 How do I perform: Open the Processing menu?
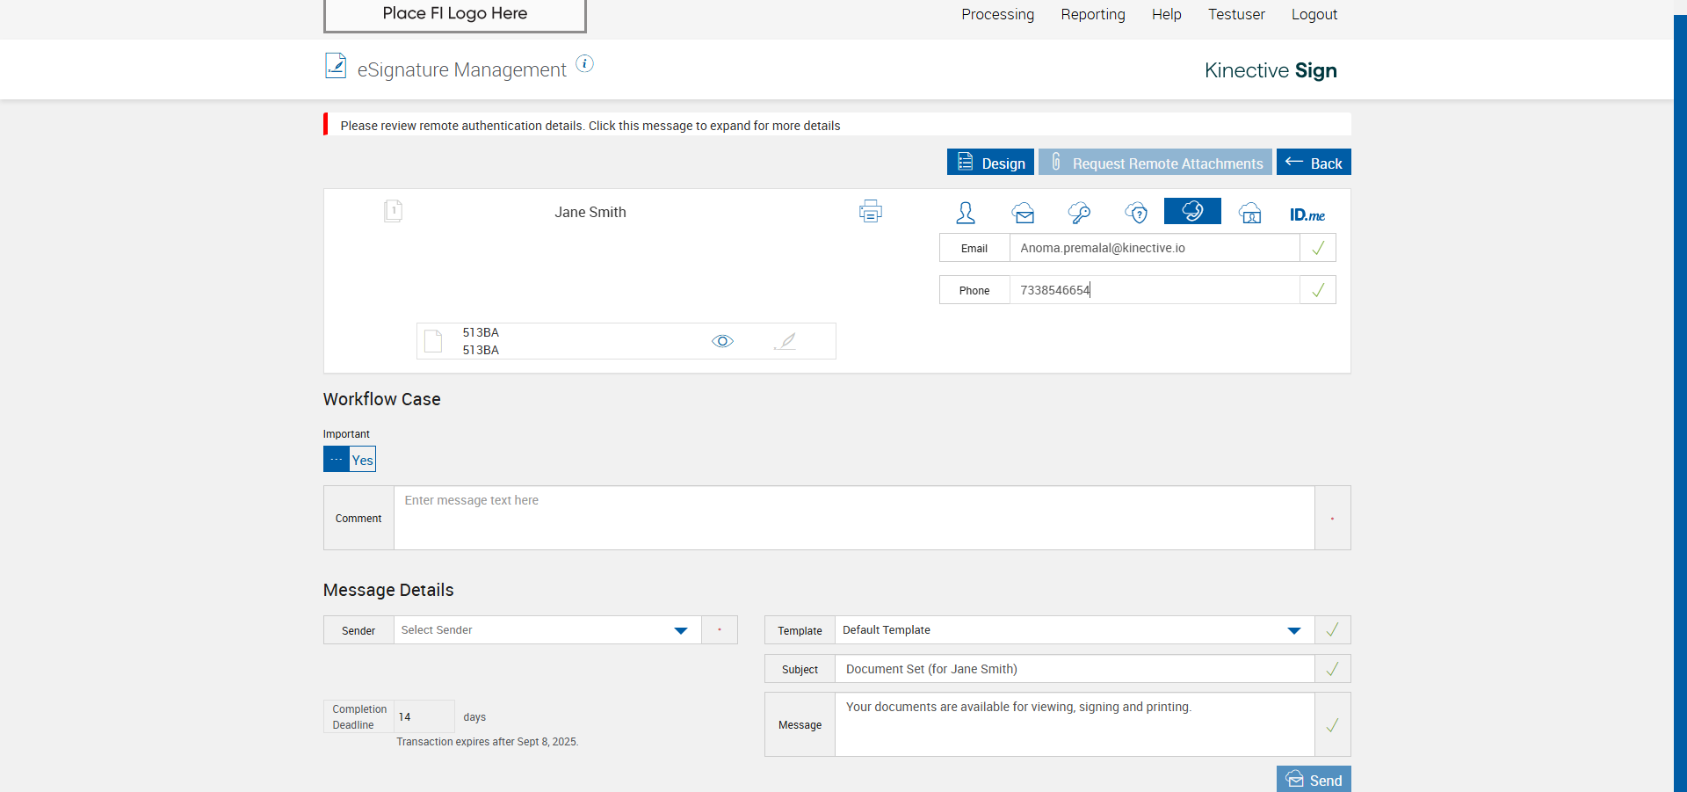[x=997, y=14]
